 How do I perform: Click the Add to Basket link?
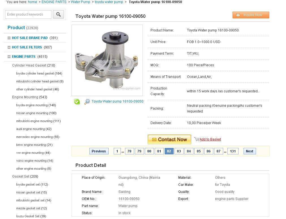point(210,139)
